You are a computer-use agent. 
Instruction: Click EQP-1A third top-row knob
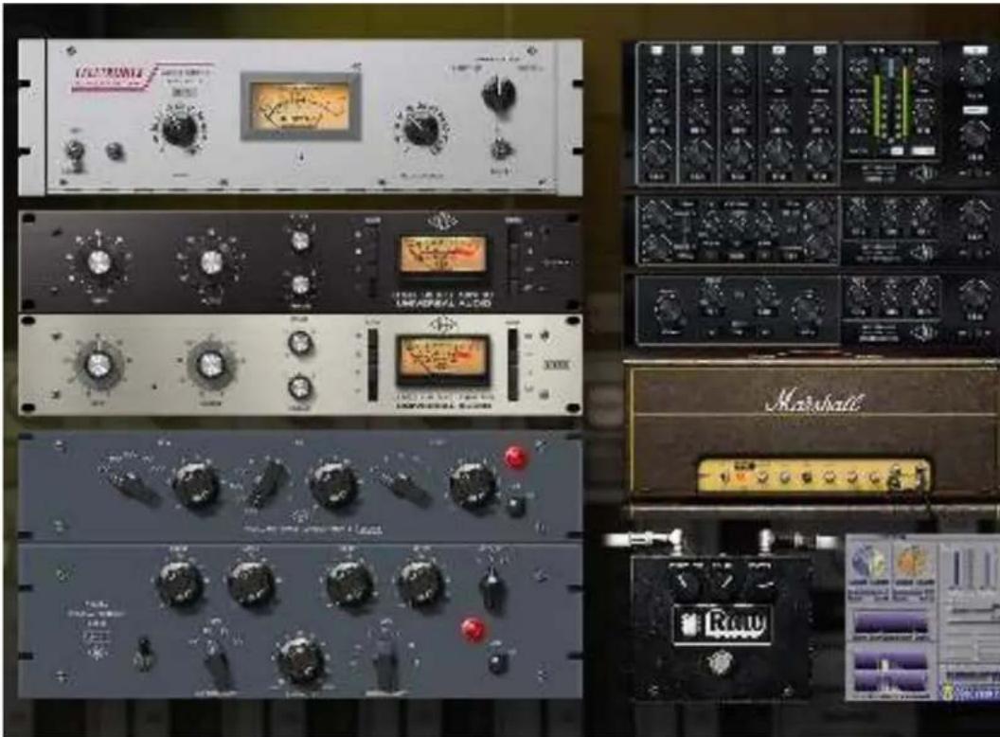pyautogui.click(x=348, y=583)
